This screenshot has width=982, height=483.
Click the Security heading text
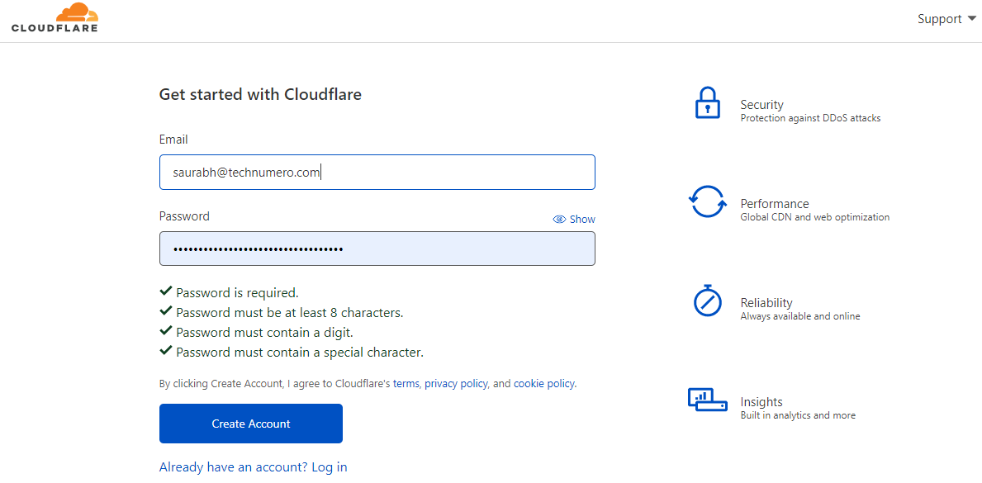[x=761, y=105]
